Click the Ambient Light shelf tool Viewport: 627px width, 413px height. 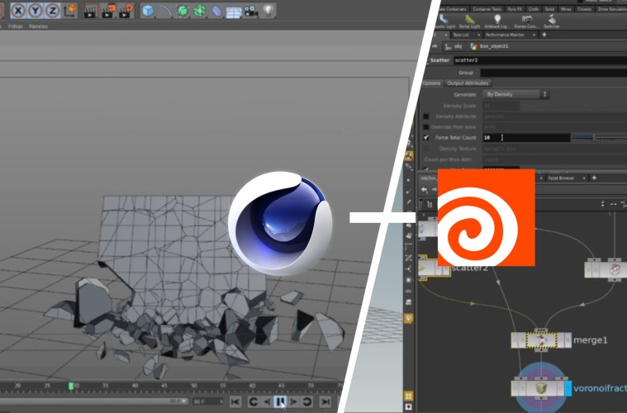point(497,21)
